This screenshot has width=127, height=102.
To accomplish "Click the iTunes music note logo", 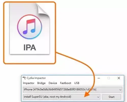I will (29, 27).
